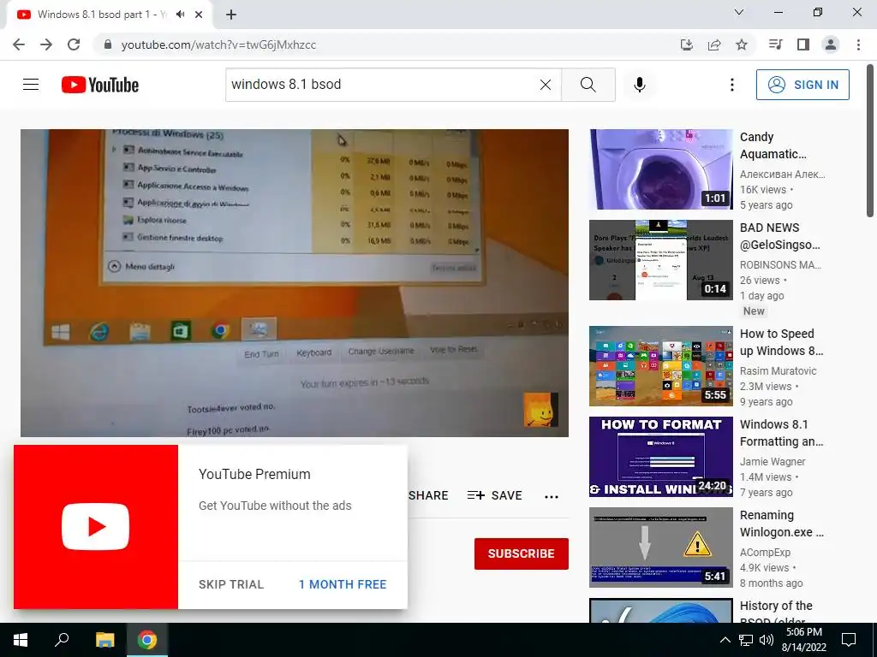The image size is (877, 657).
Task: Click Chrome icon on taskbar
Action: coord(147,640)
